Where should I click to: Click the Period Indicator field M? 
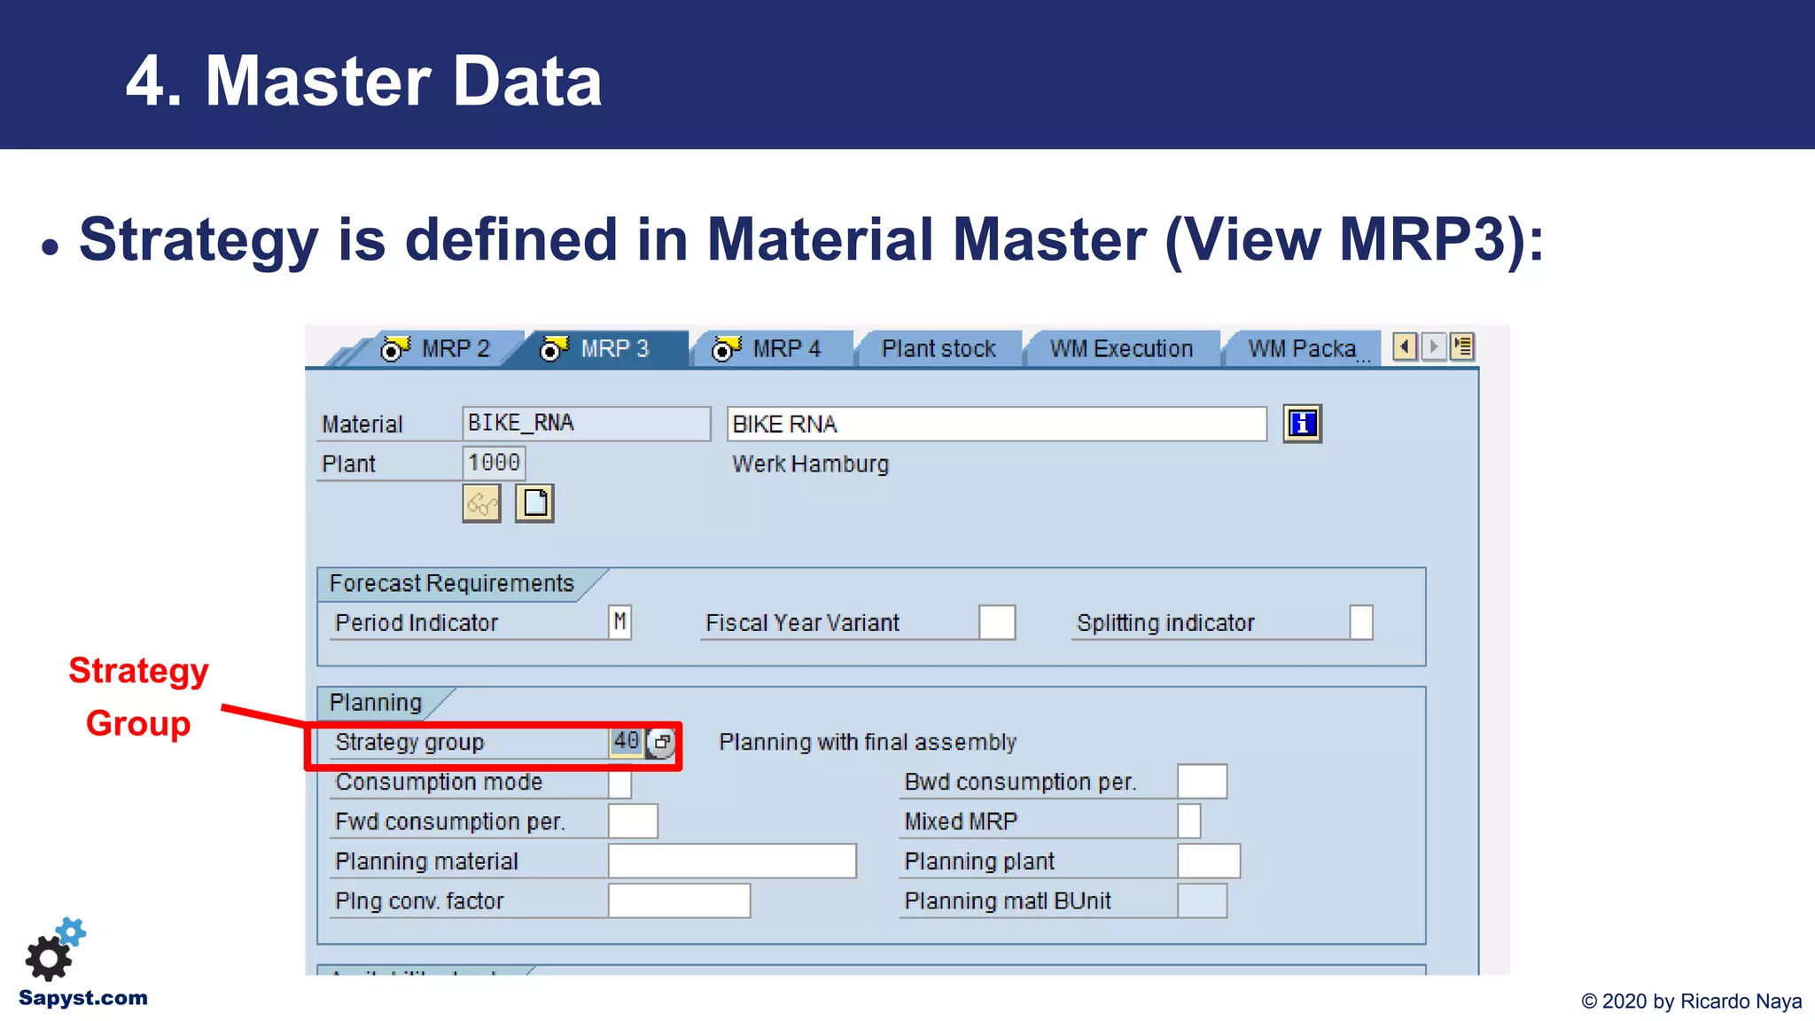pos(620,622)
